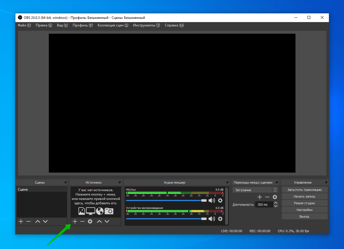Add a scene transition with plus icon
Viewport: 344px width, 249px height.
pos(260,197)
